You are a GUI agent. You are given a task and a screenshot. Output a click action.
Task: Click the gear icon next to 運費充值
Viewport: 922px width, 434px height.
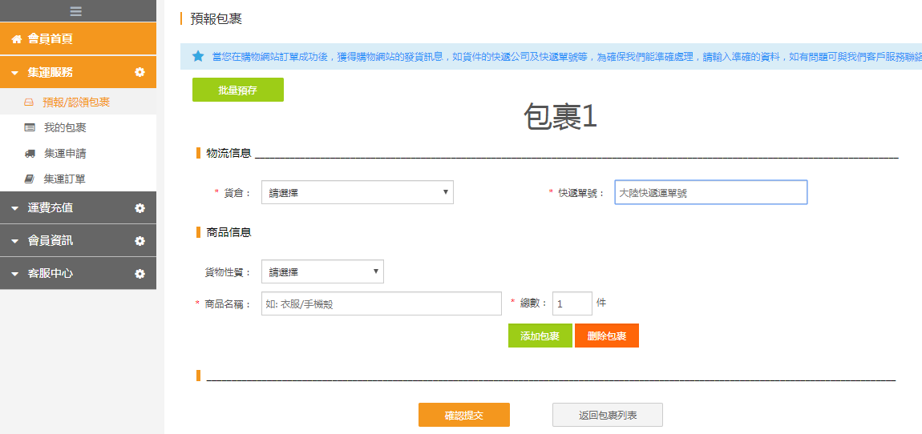(140, 208)
